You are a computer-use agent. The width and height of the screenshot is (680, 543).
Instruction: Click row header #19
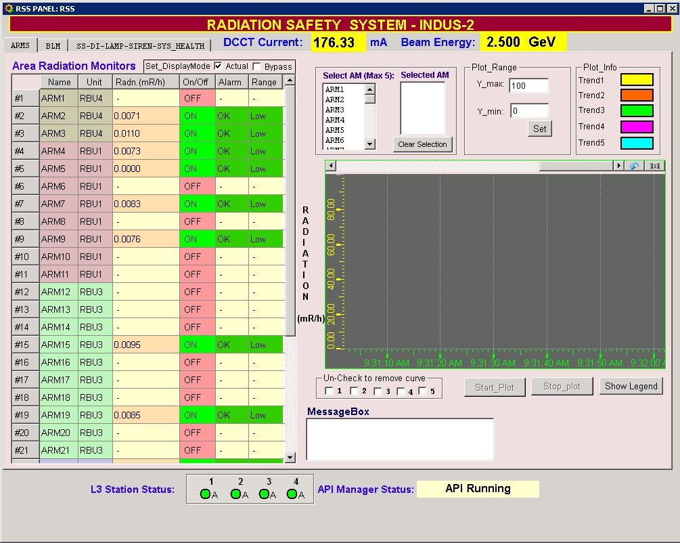pos(26,415)
